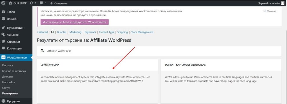The height and width of the screenshot is (104, 287).
Task: Select the Featured filter tab
Action: point(43,32)
